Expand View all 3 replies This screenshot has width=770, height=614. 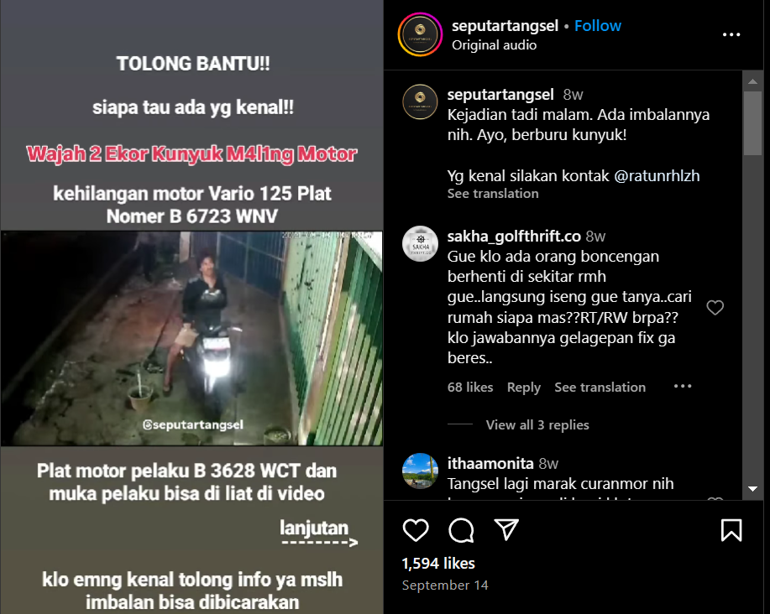[537, 424]
